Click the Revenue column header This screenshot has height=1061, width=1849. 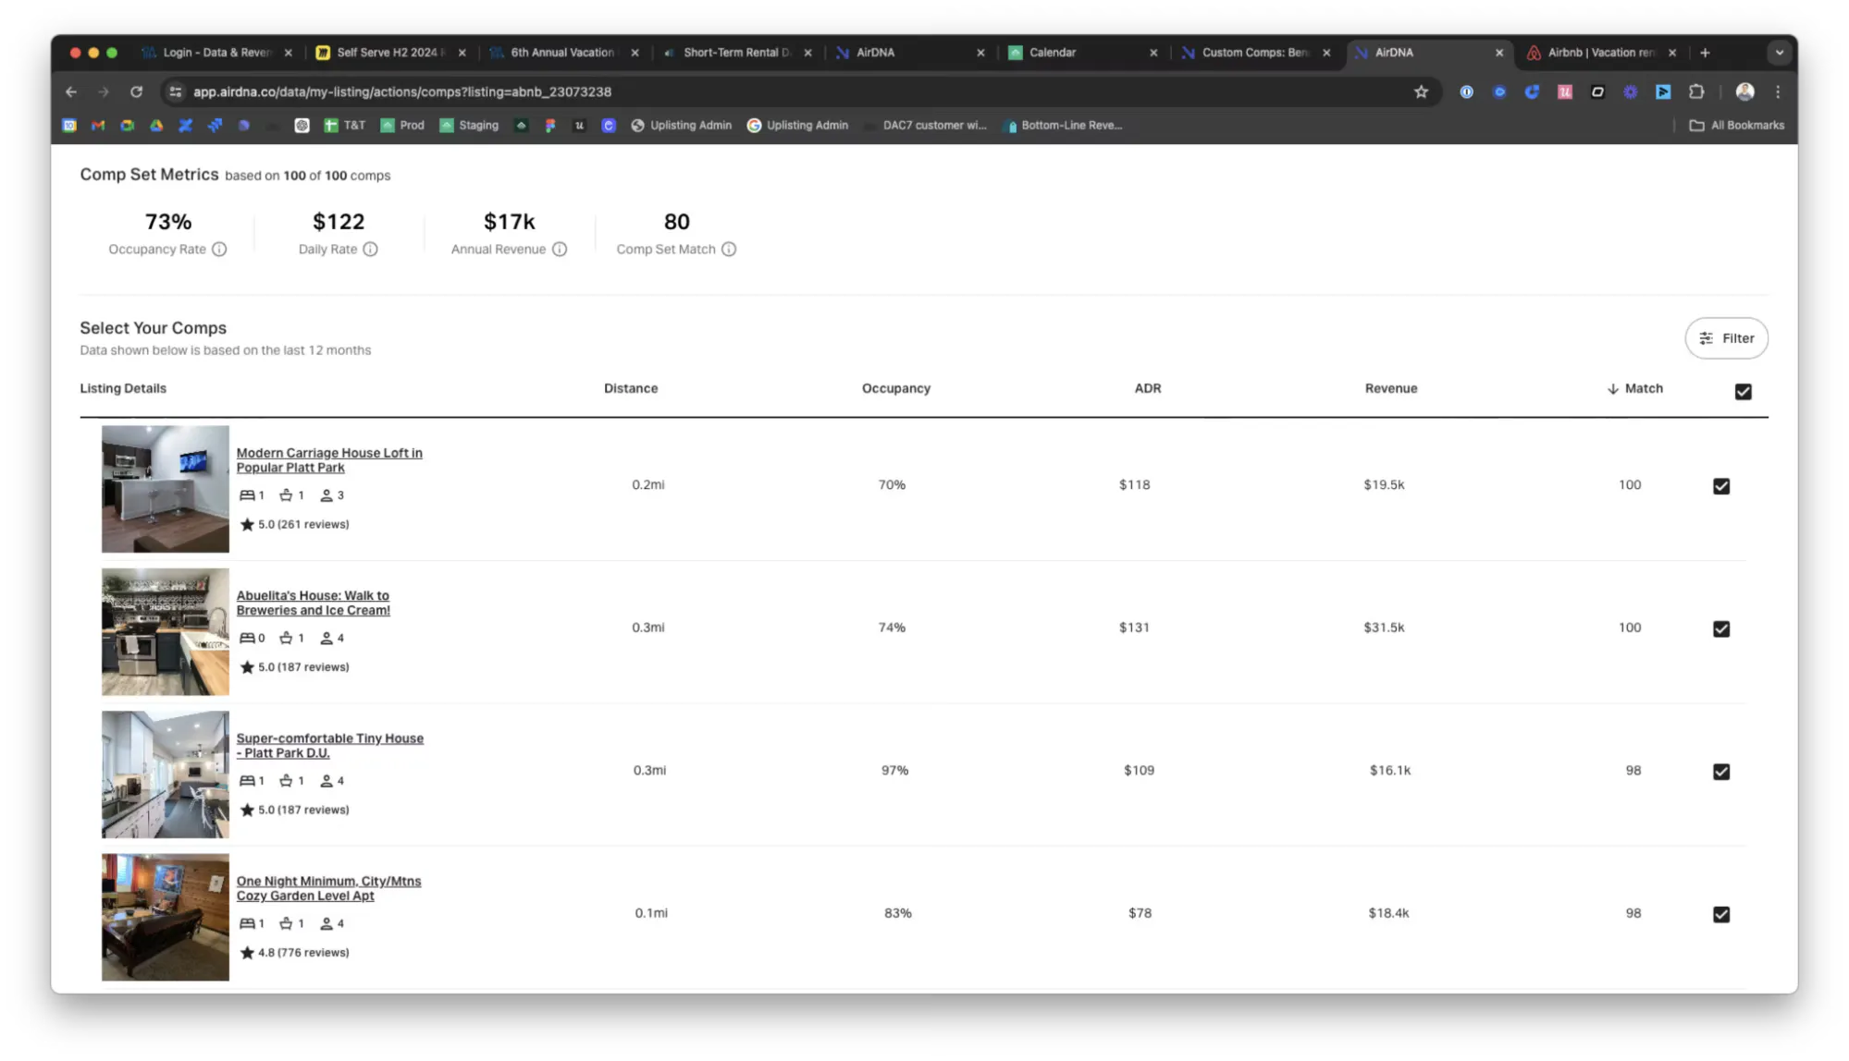1390,389
